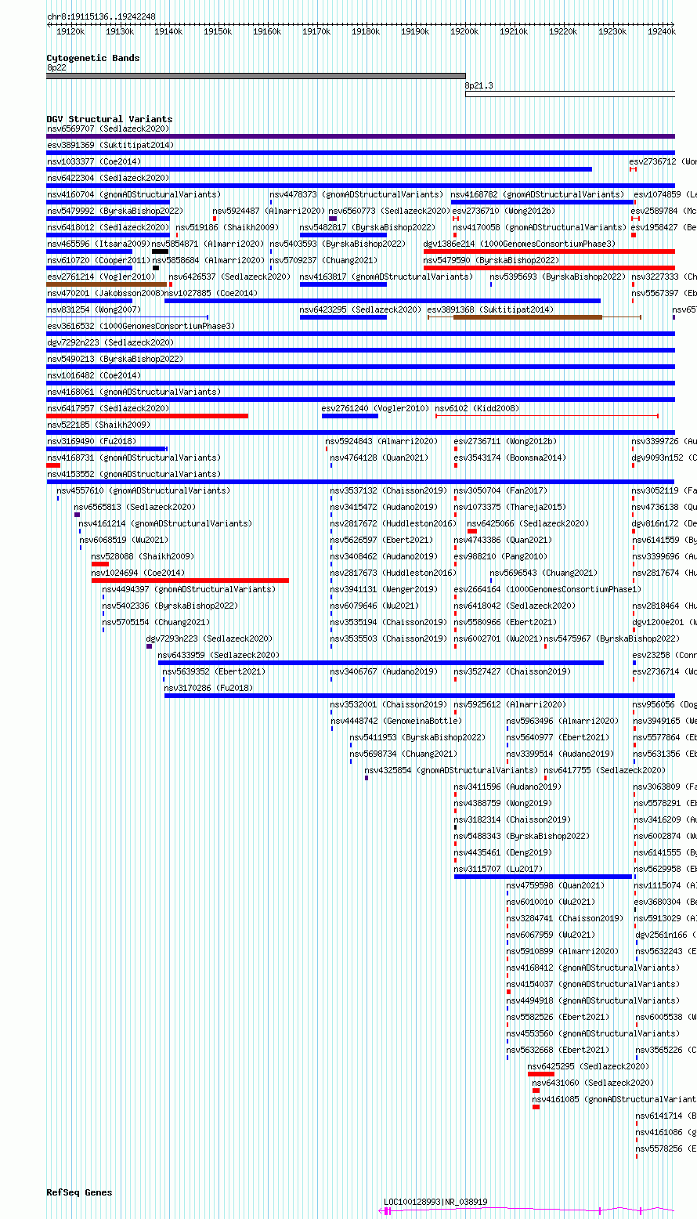Image resolution: width=697 pixels, height=1219 pixels.
Task: Click the chr8:19115136..19242248 region label
Action: [x=101, y=16]
